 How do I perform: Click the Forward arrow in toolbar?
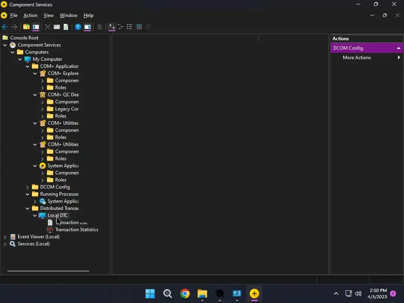click(x=14, y=27)
